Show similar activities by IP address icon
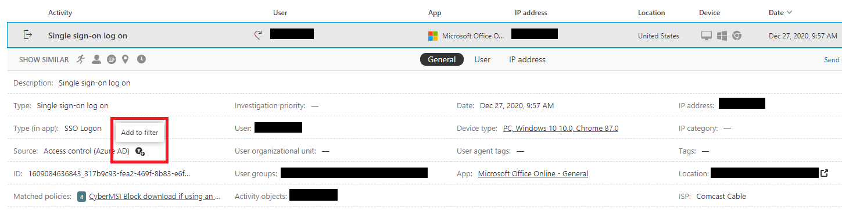842x210 pixels. coord(112,59)
